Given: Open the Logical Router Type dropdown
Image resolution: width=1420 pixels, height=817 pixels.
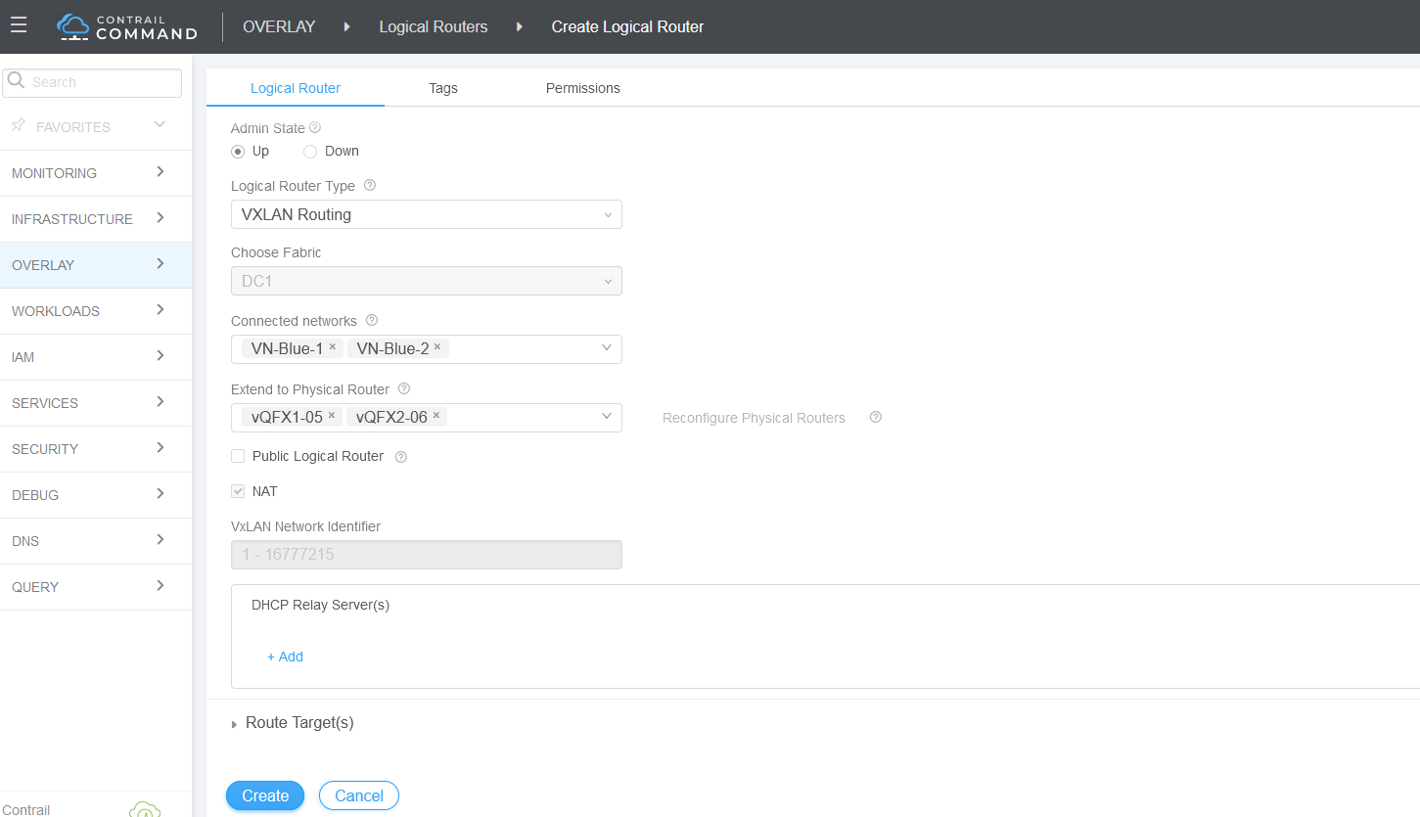Looking at the screenshot, I should (426, 214).
